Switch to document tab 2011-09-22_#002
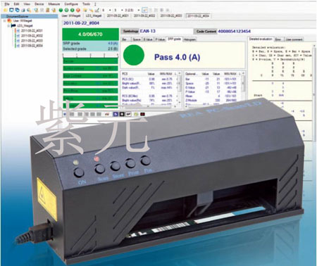317x266 pixels. 144,15
